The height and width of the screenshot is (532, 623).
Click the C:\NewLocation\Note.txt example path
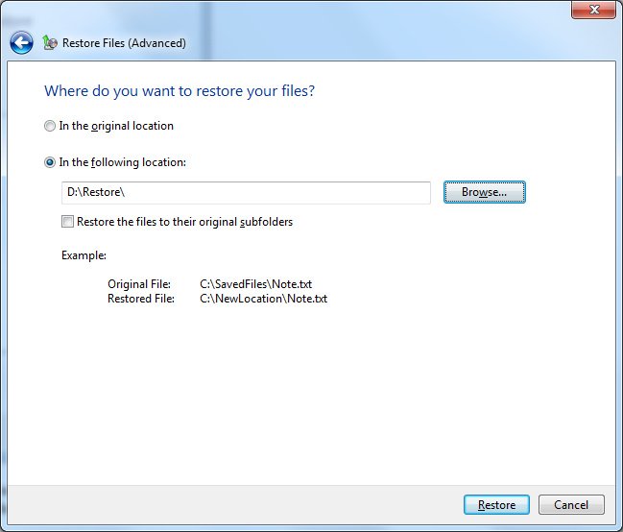[263, 299]
